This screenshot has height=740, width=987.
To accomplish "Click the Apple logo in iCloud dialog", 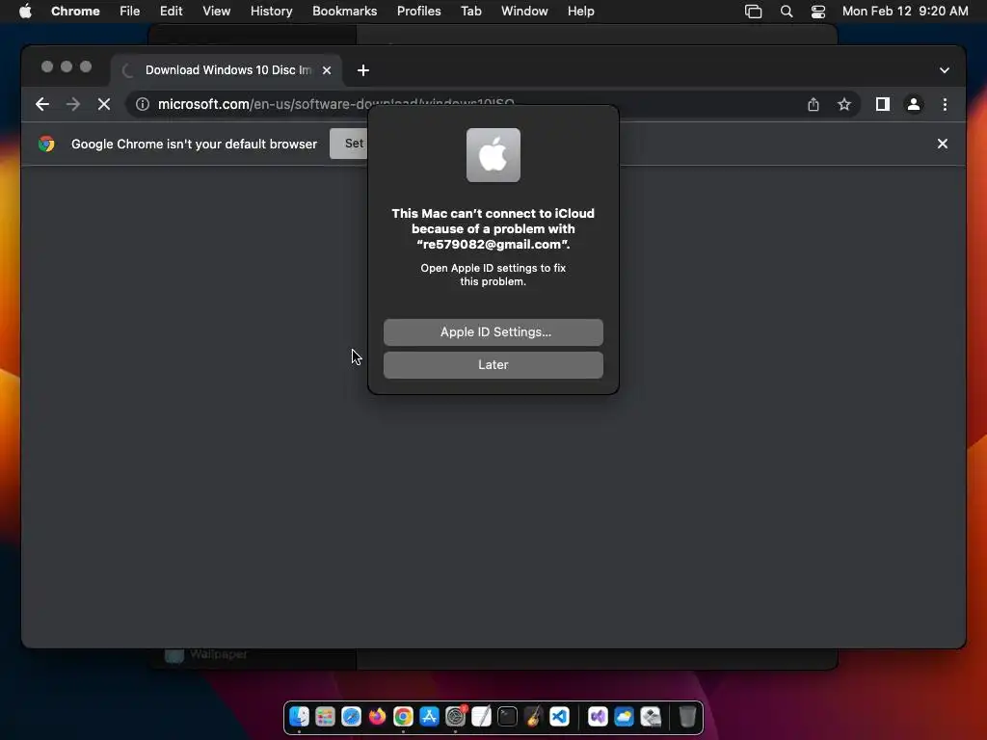I will [493, 155].
